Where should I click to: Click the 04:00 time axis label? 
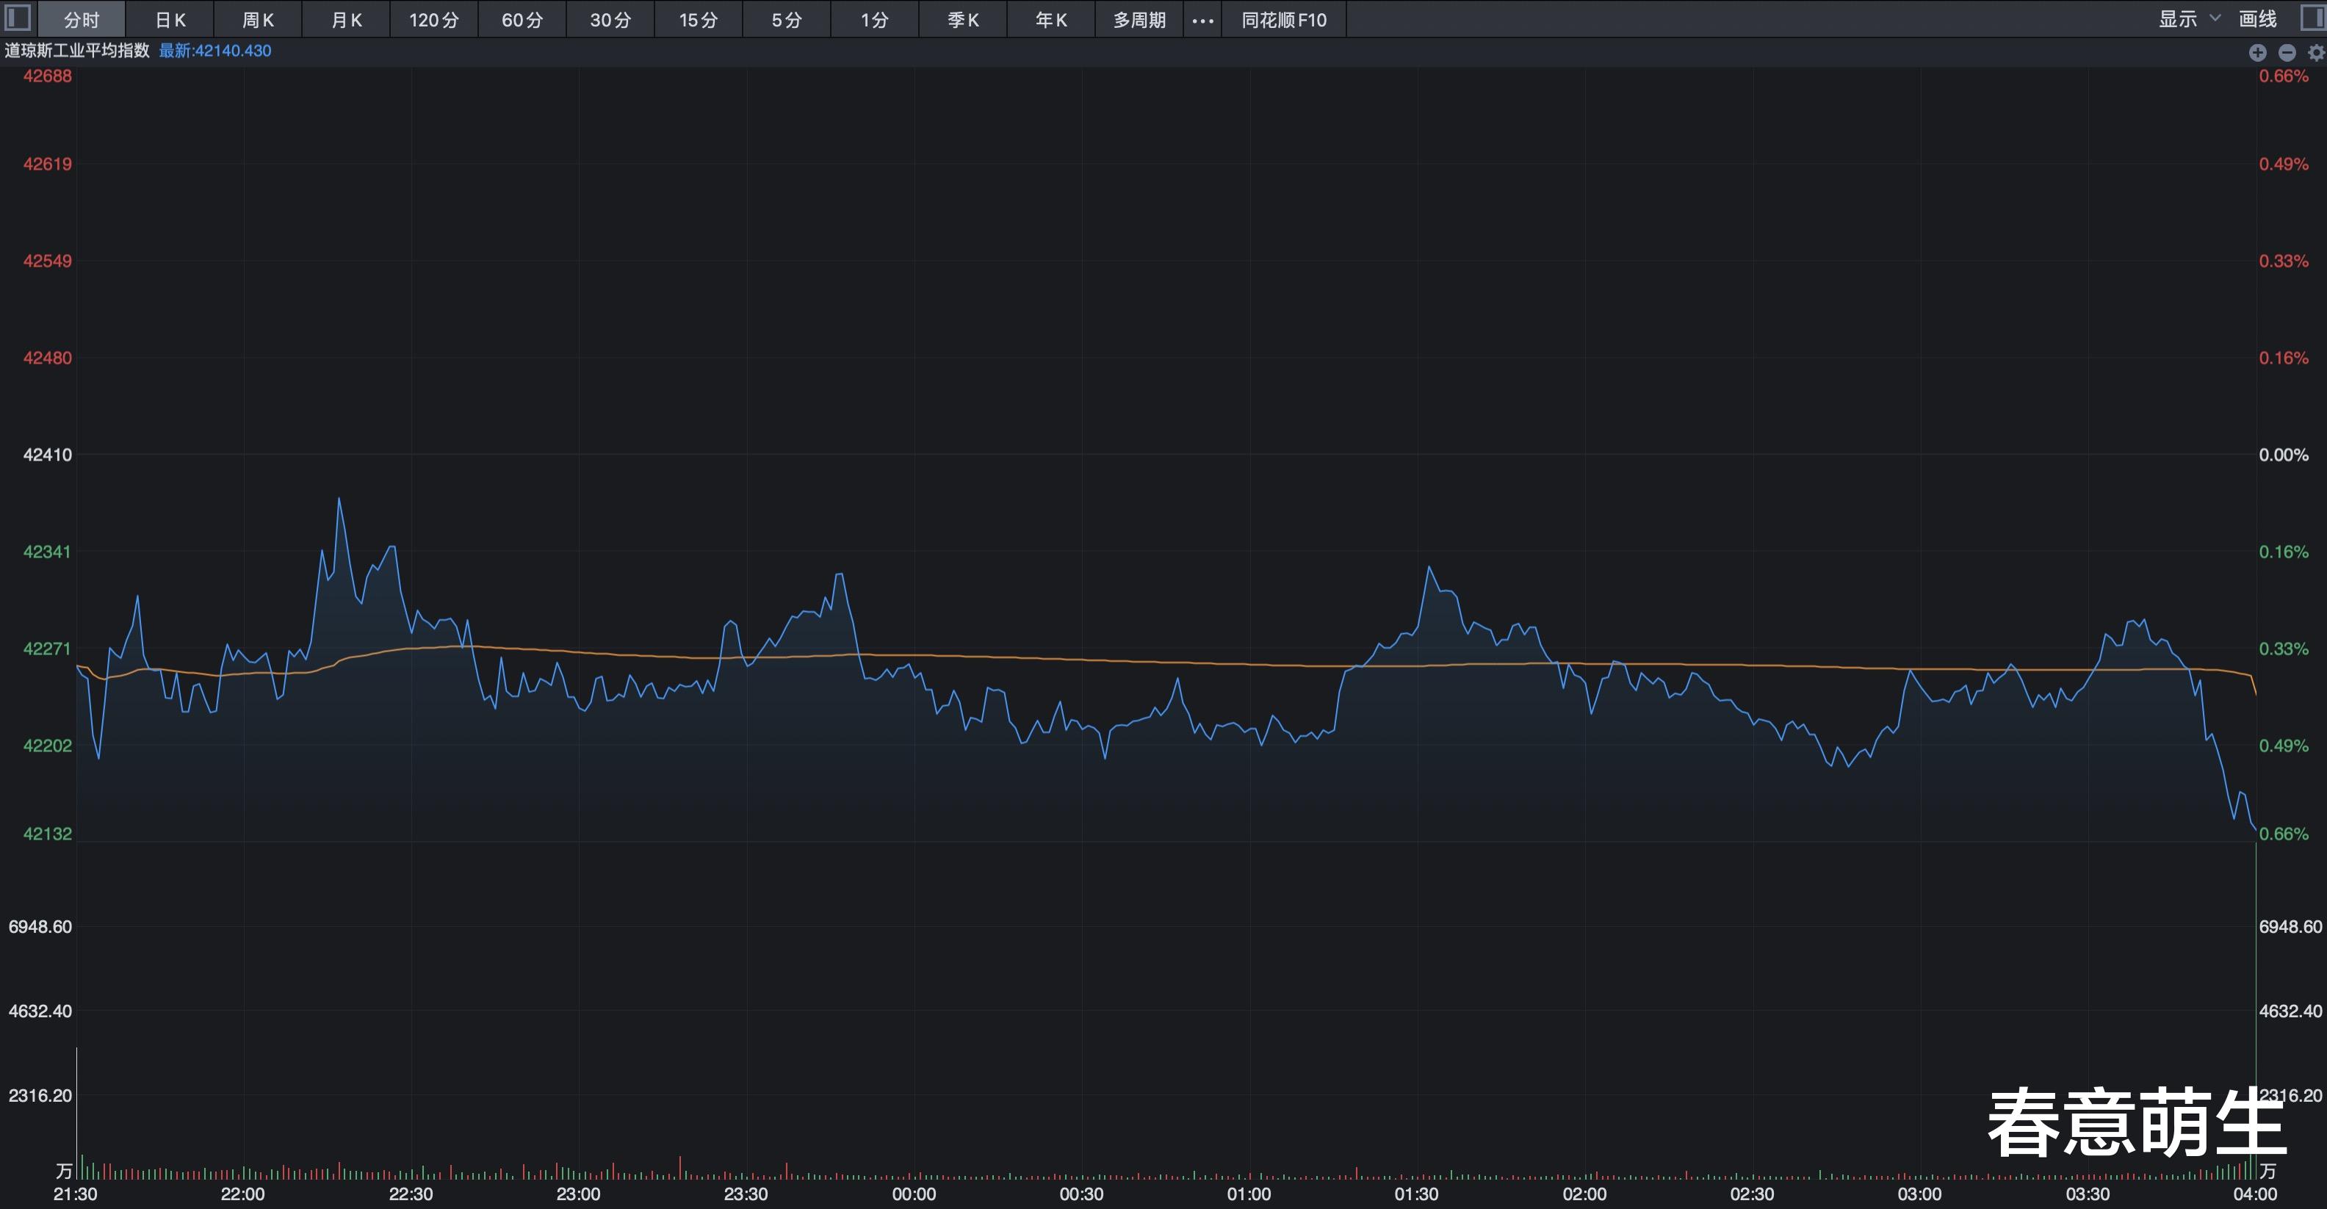tap(2255, 1194)
